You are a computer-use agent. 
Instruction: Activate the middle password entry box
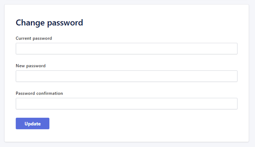126,76
